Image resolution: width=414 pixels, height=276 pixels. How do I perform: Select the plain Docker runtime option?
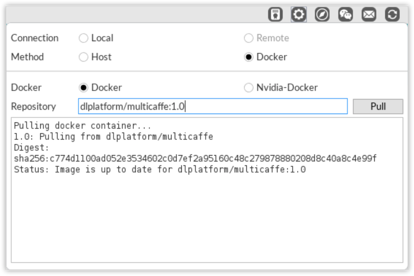(x=84, y=87)
